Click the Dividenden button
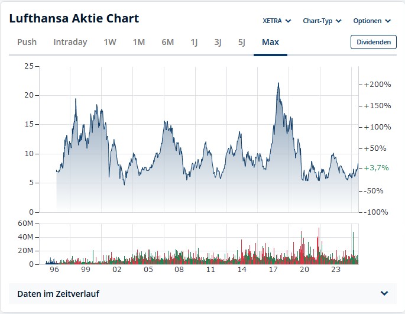Screen dimensions: 405x314 (374, 42)
